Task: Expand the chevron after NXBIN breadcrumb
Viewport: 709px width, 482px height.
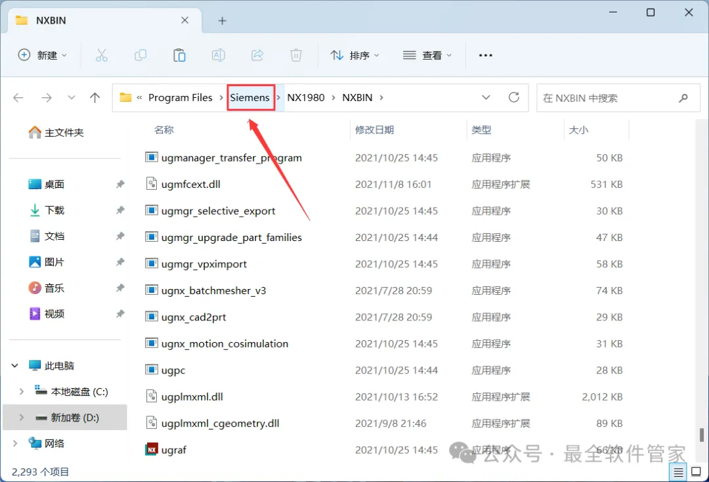Action: 381,98
